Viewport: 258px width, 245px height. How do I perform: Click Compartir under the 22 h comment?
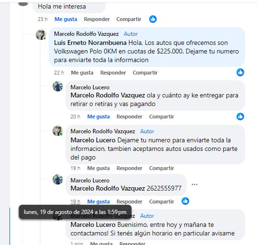click(x=145, y=73)
